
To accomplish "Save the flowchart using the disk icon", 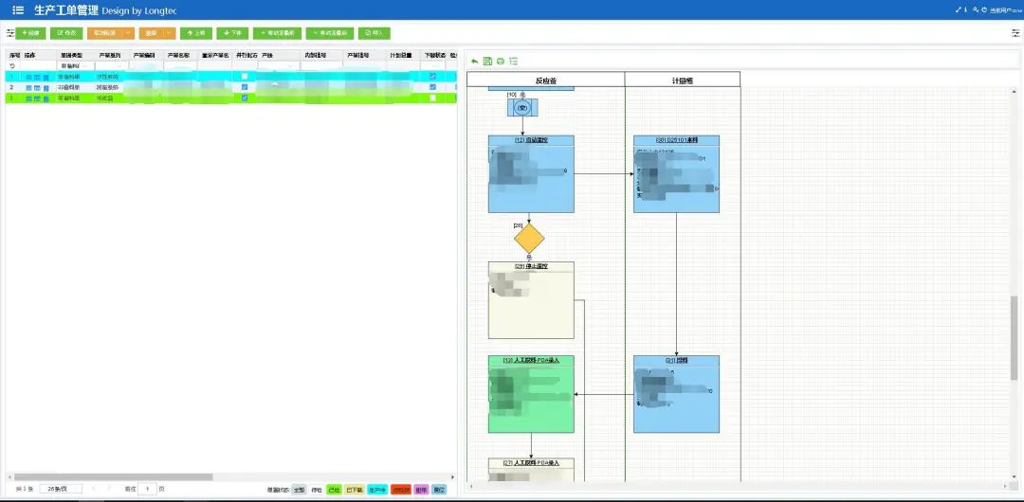I will (x=487, y=62).
